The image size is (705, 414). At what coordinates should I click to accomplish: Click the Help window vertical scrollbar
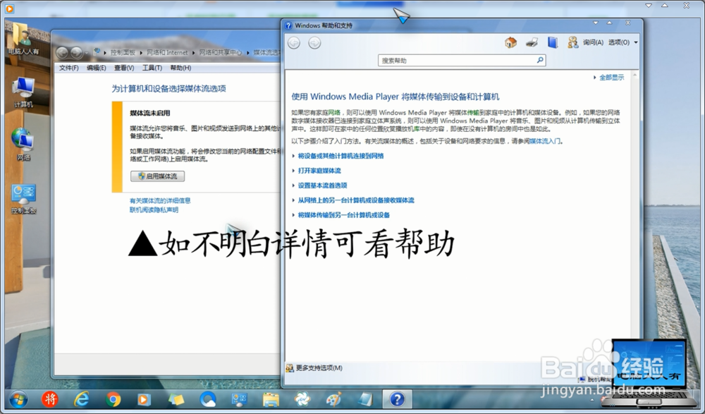(x=635, y=216)
